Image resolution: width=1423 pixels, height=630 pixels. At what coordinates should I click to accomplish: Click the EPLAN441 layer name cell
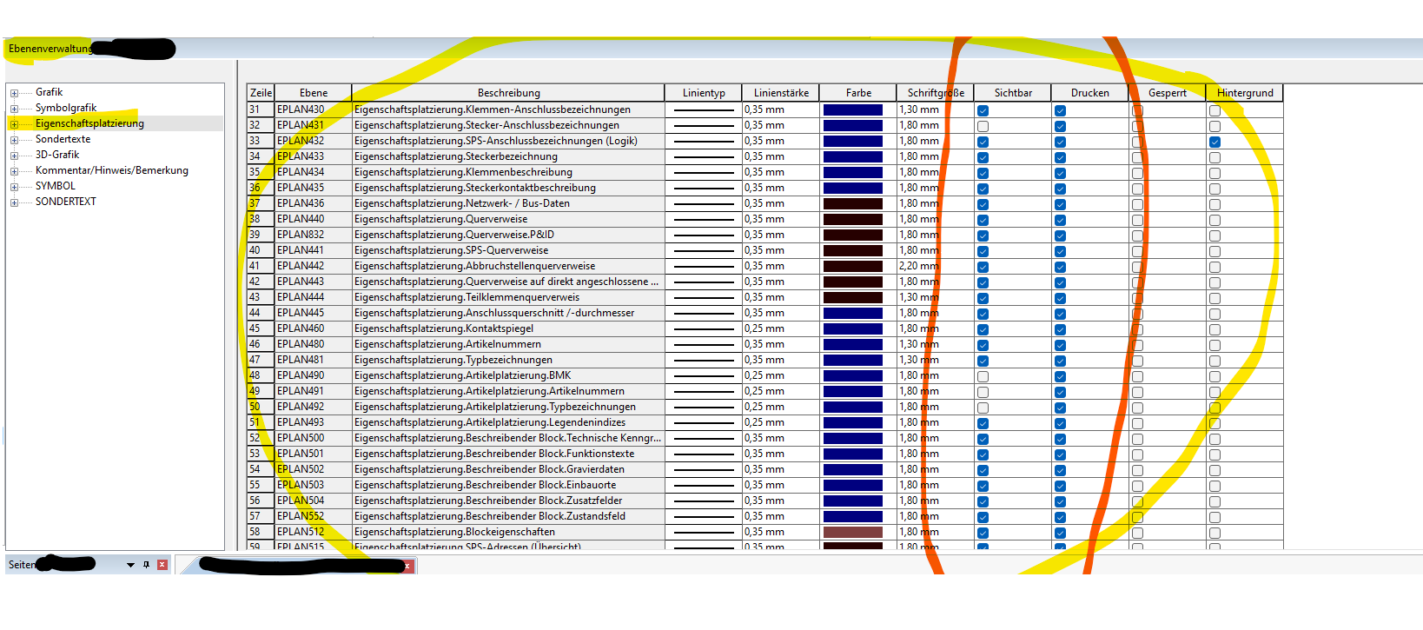pyautogui.click(x=314, y=250)
